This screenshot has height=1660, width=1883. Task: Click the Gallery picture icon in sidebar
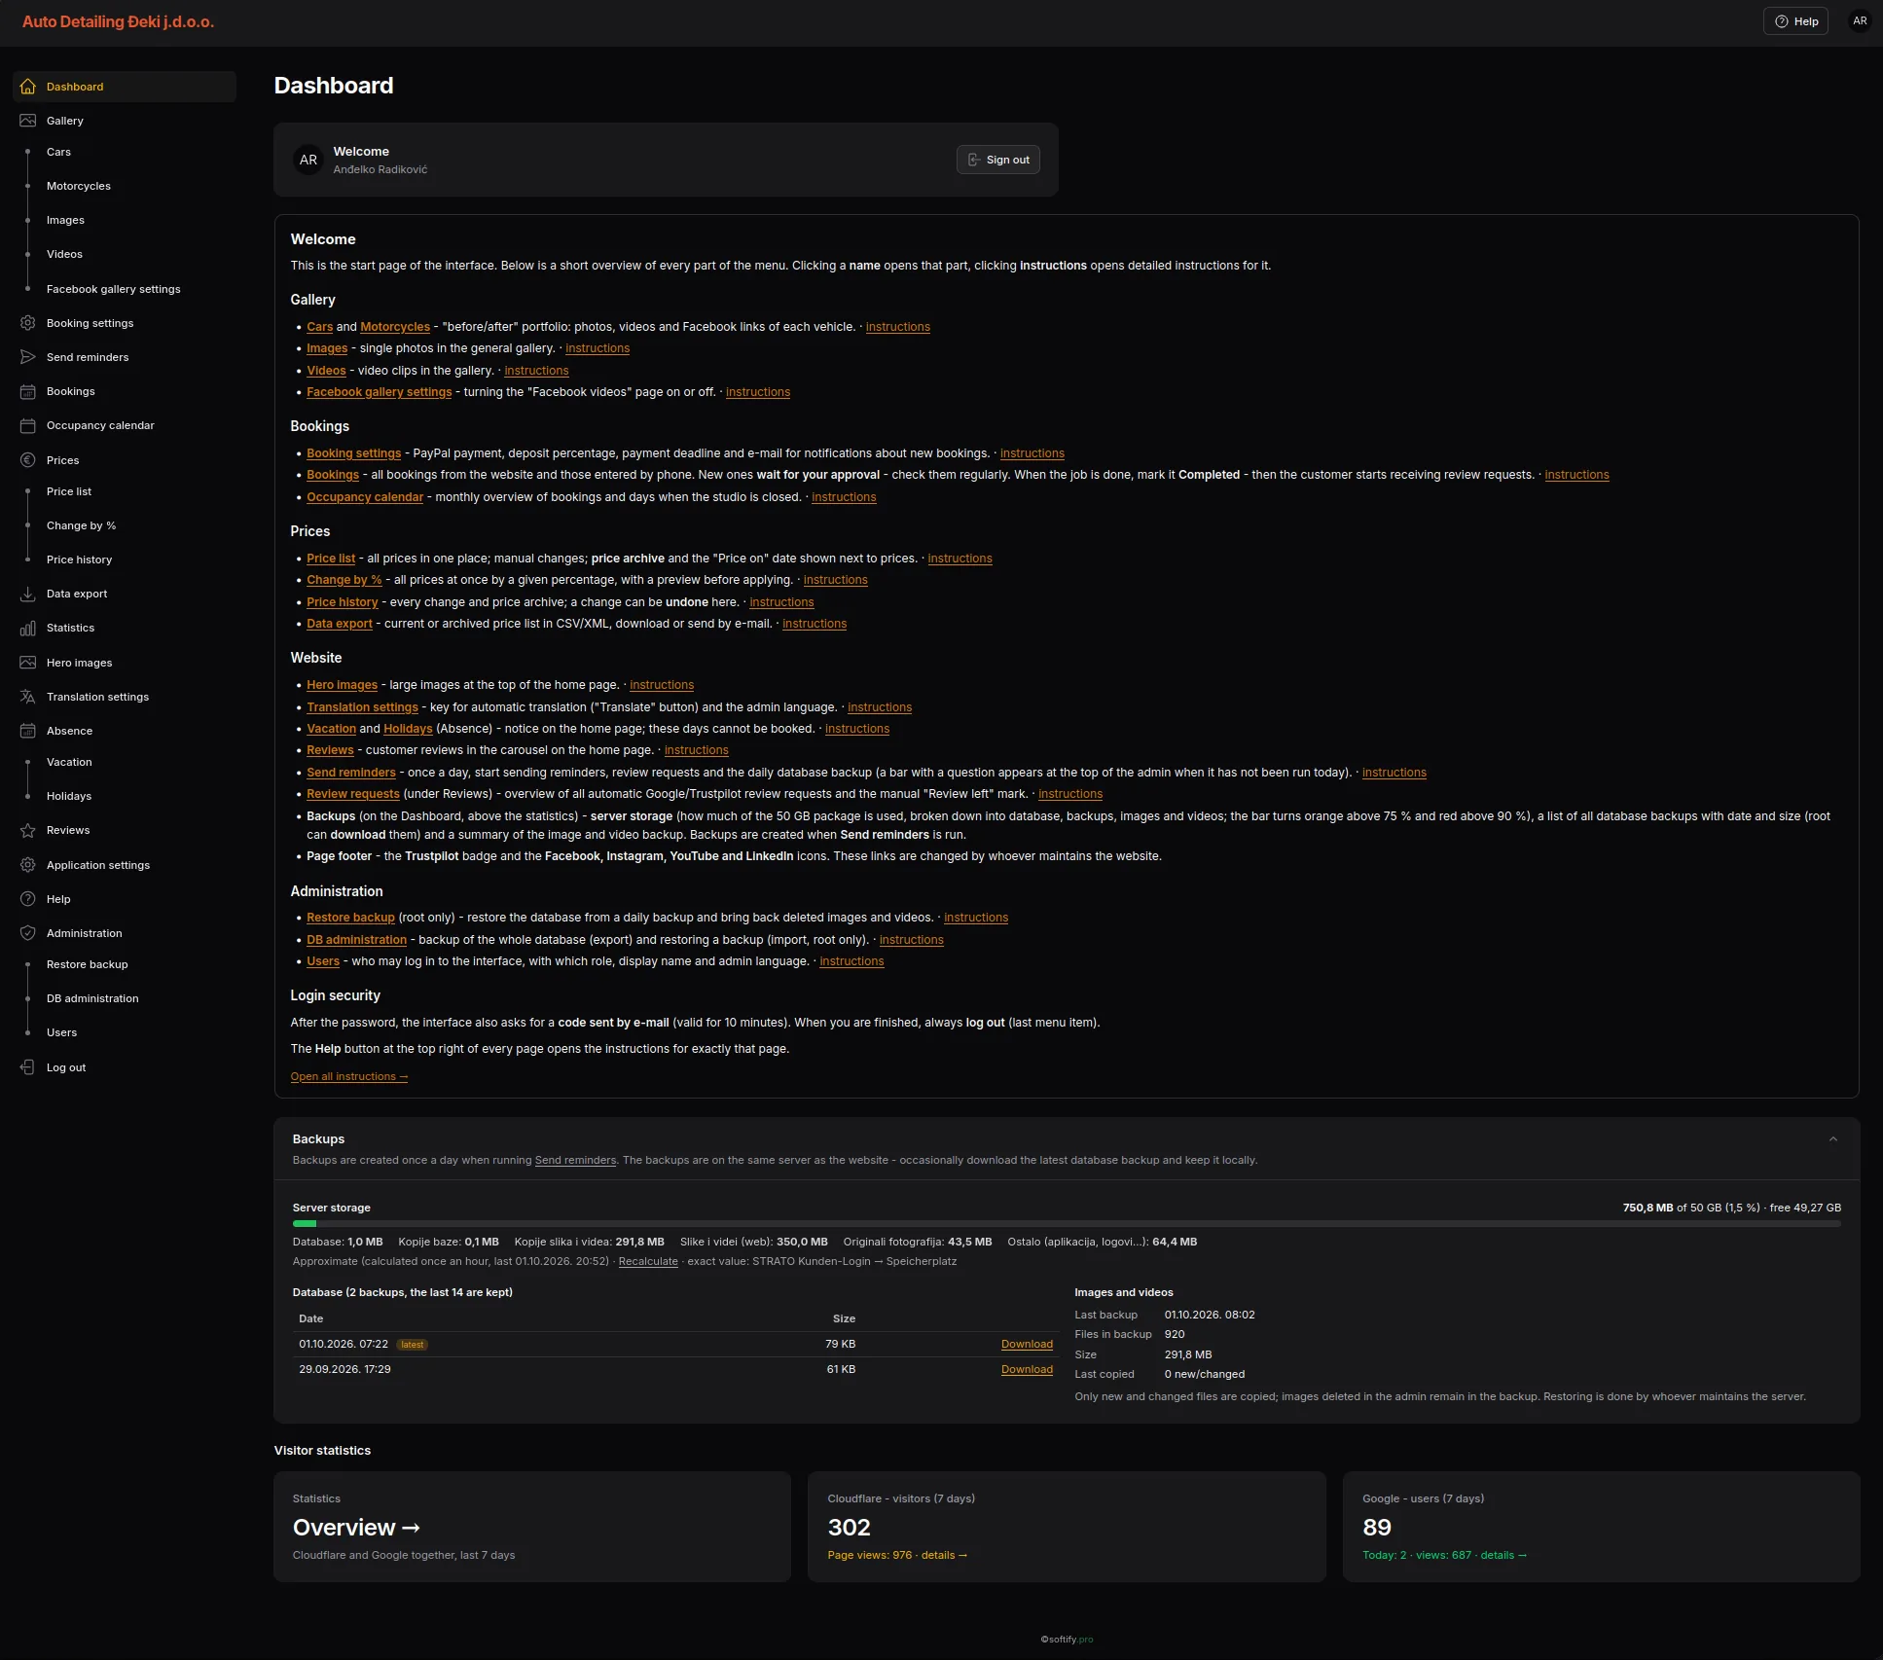28,121
